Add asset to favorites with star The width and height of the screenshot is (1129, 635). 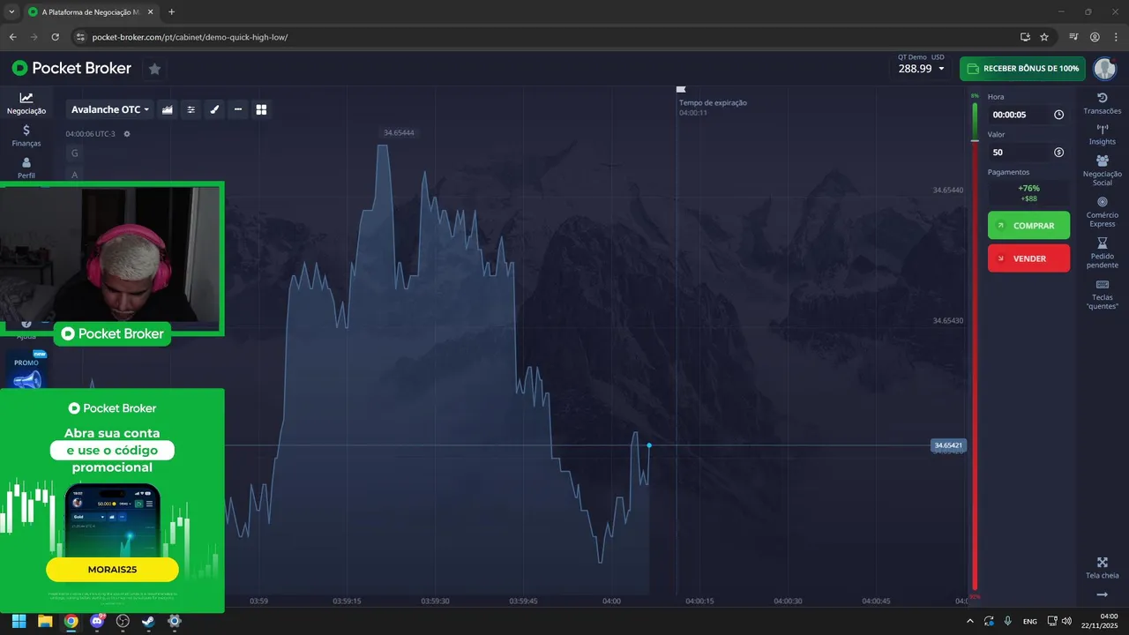point(154,68)
